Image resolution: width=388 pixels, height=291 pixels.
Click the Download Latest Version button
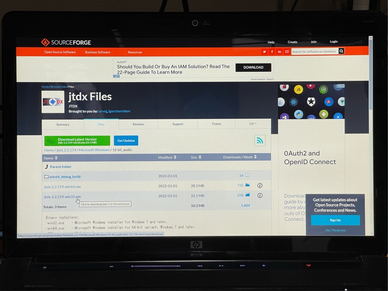(x=77, y=141)
